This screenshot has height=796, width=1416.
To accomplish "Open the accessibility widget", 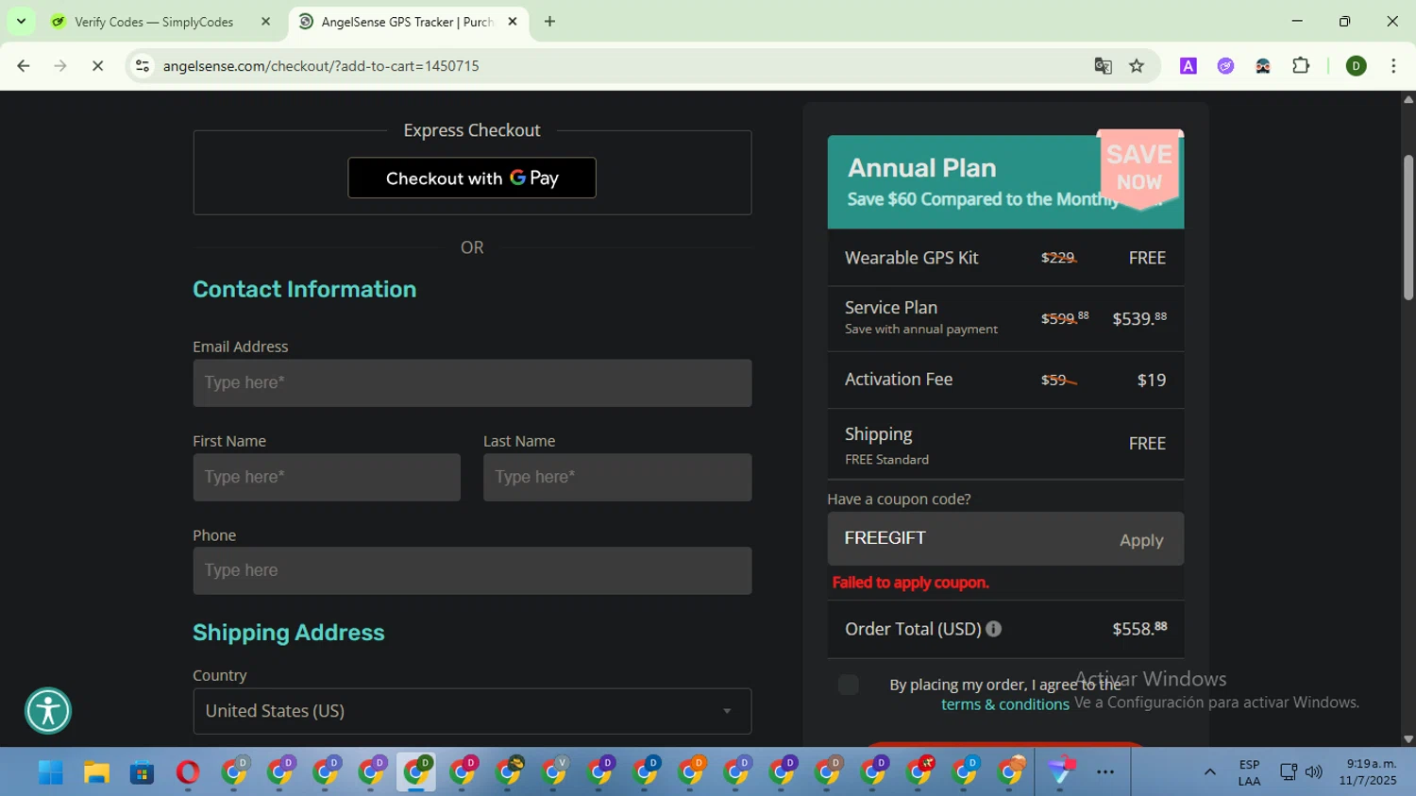I will [x=48, y=711].
